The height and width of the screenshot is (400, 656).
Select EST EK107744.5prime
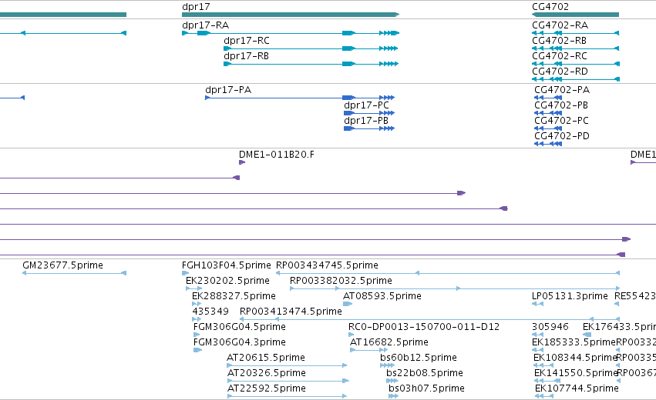tap(577, 388)
